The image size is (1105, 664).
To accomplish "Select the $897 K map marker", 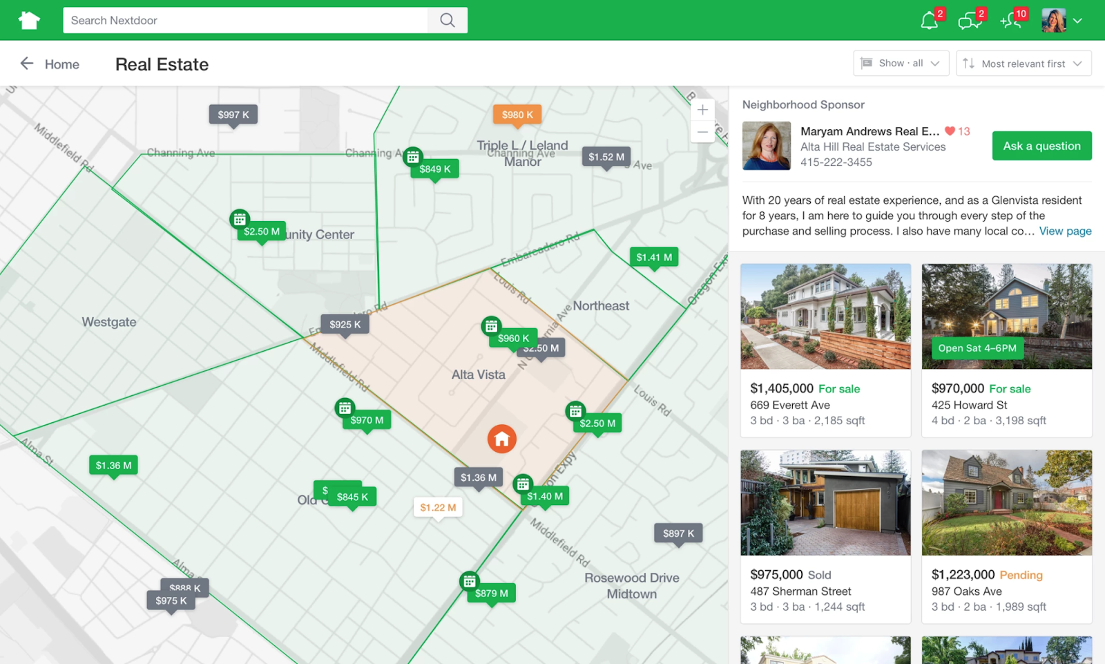I will coord(678,533).
